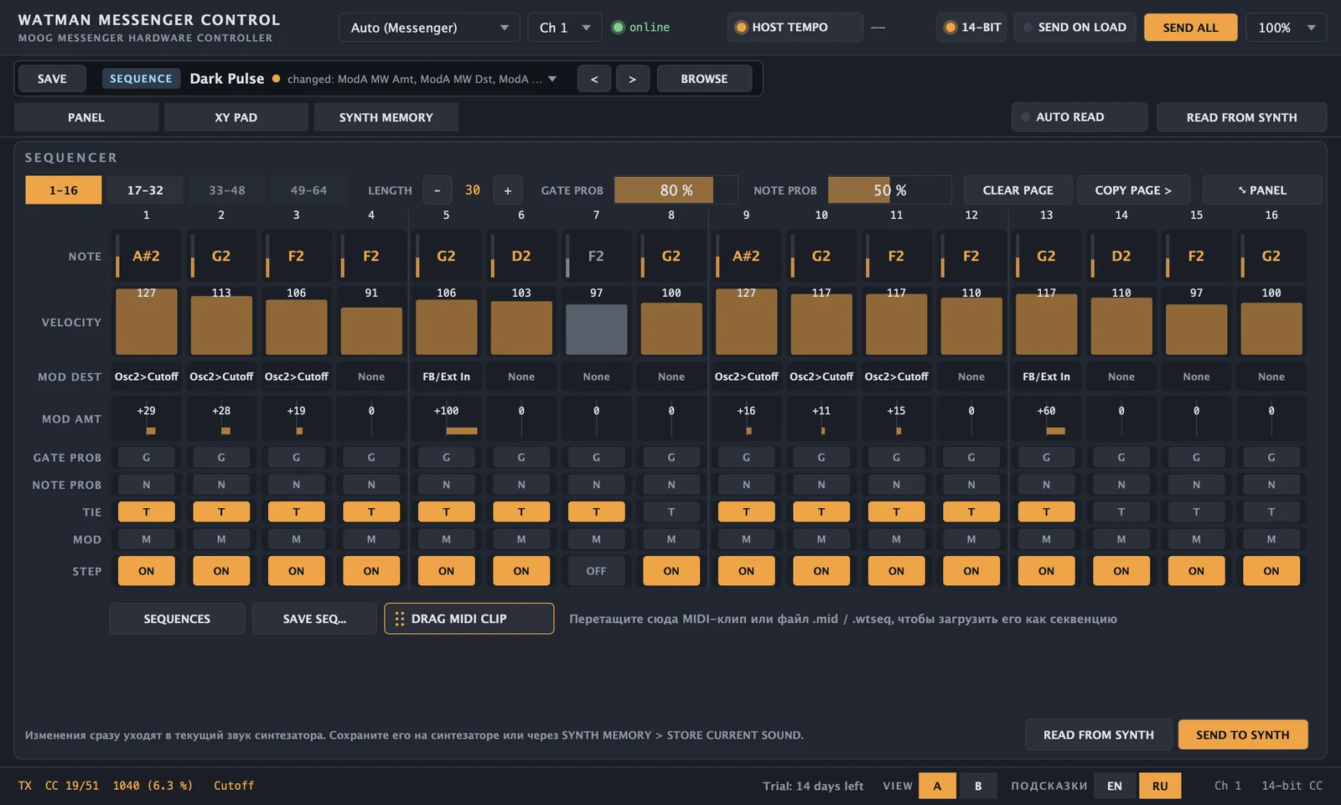
Task: Toggle the HOST TEMPO switch
Action: pyautogui.click(x=795, y=27)
